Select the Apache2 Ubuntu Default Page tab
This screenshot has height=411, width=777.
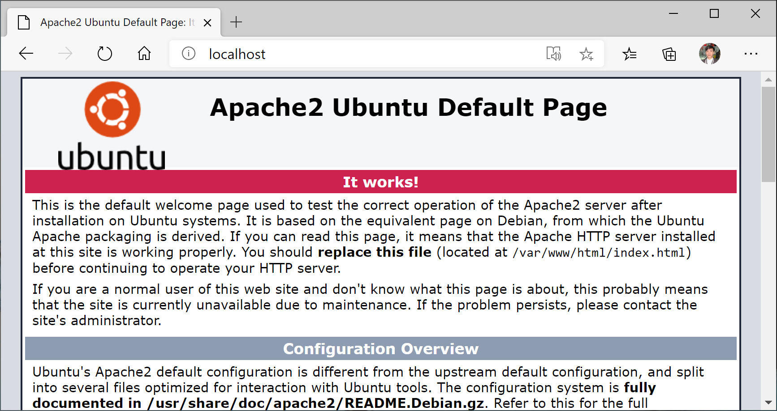coord(114,22)
